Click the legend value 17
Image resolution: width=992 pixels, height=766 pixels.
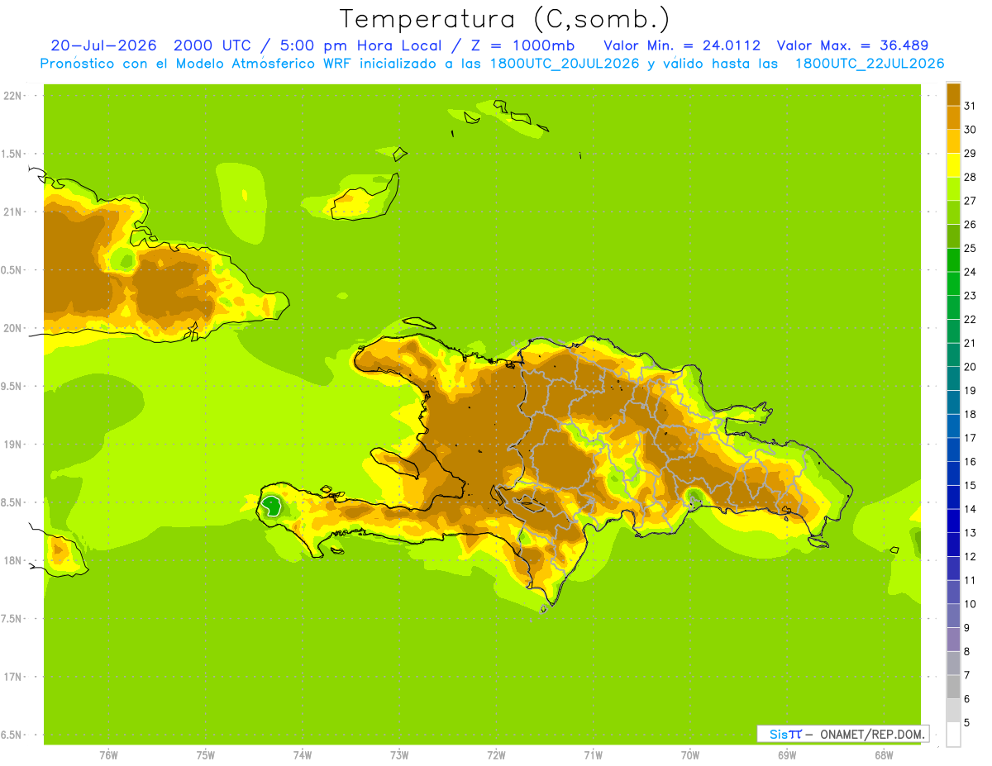pyautogui.click(x=971, y=438)
